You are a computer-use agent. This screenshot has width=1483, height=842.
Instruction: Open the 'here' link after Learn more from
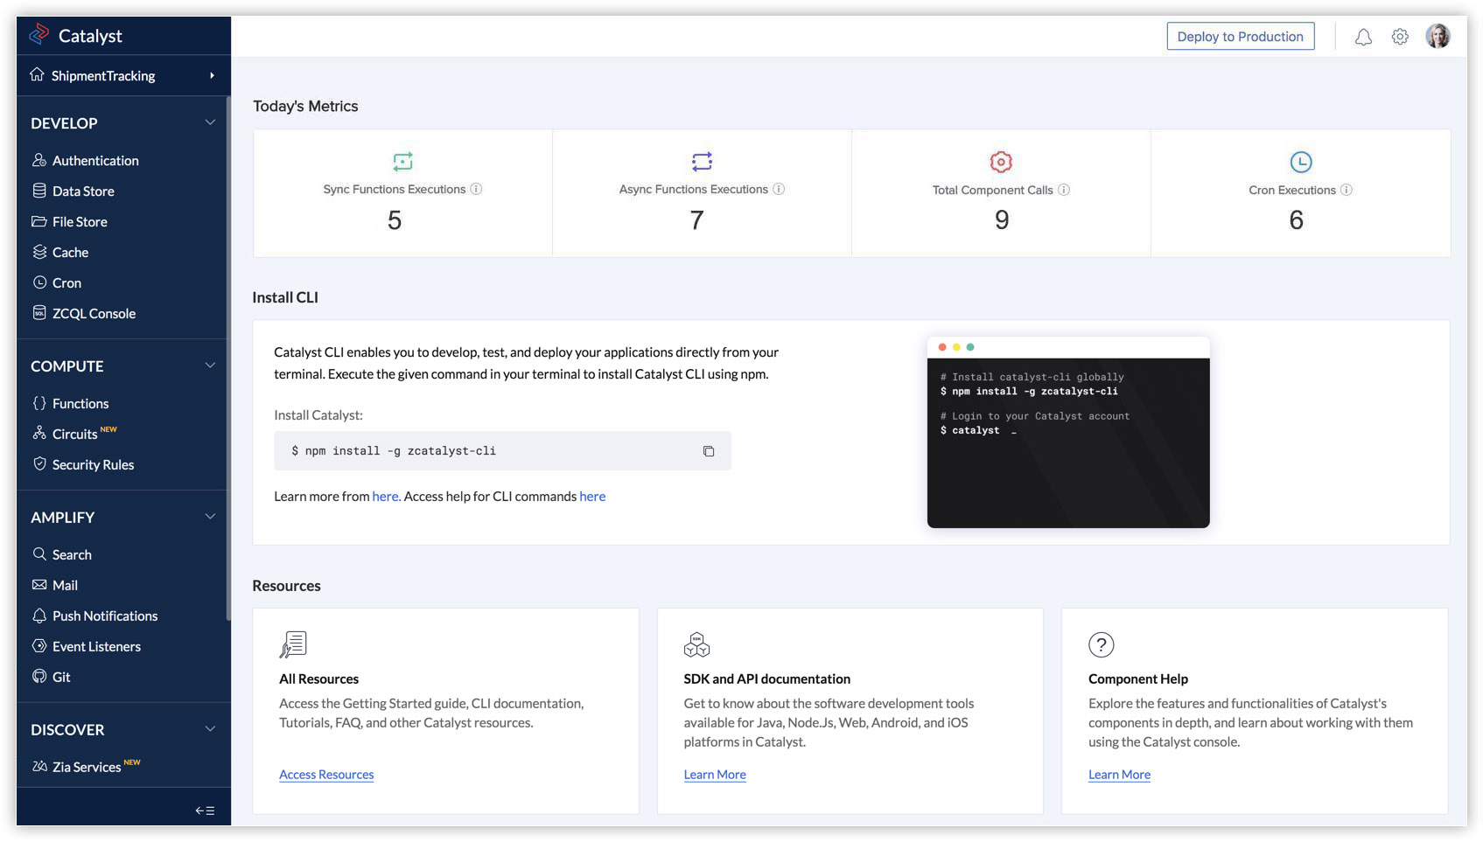pos(386,497)
